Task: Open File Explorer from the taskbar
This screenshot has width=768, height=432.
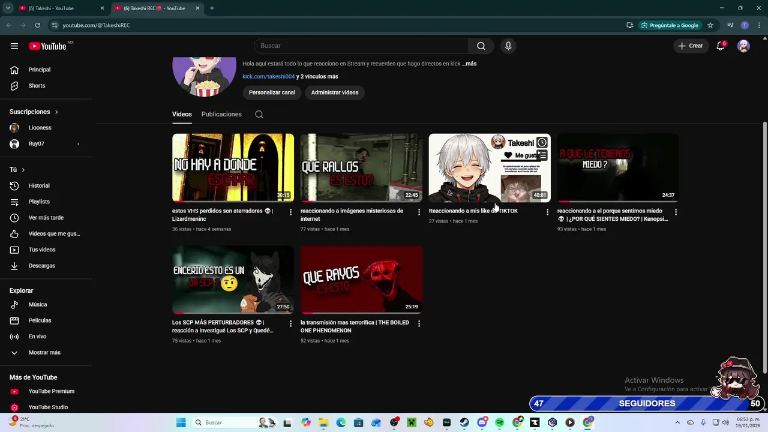Action: click(323, 422)
